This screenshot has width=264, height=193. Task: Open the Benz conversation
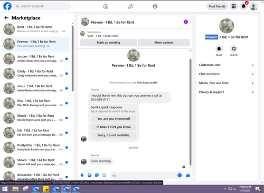(35, 29)
